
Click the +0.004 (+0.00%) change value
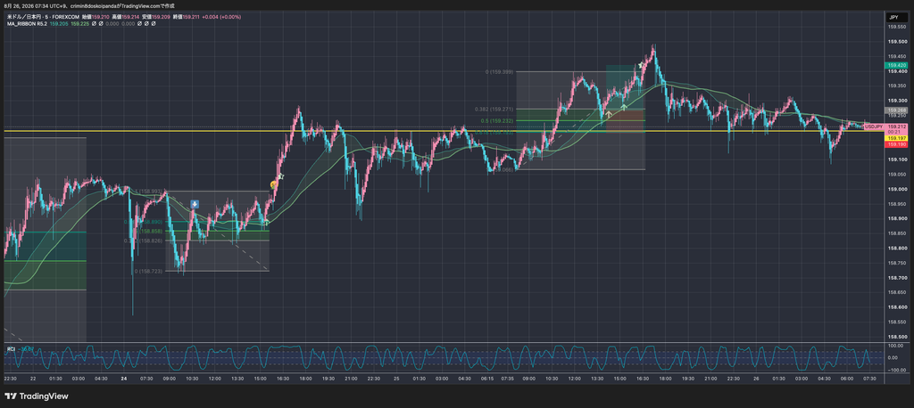222,17
